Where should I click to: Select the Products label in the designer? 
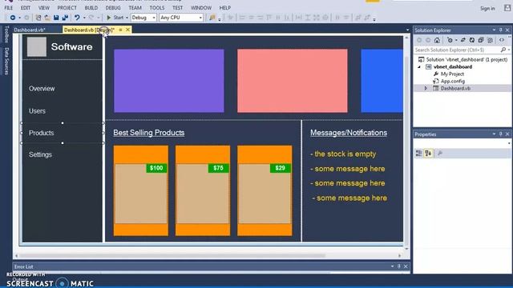coord(41,133)
